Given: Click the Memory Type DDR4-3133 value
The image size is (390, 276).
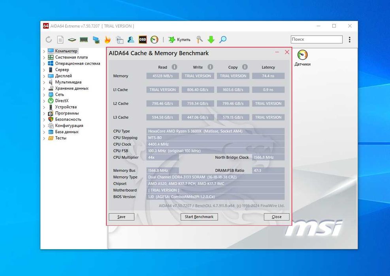Looking at the screenshot, I should (x=215, y=177).
